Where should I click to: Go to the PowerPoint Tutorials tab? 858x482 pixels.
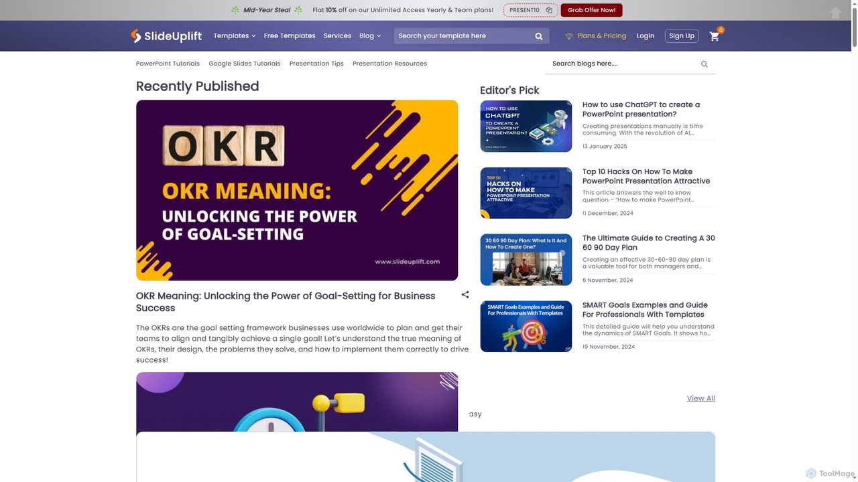tap(168, 64)
